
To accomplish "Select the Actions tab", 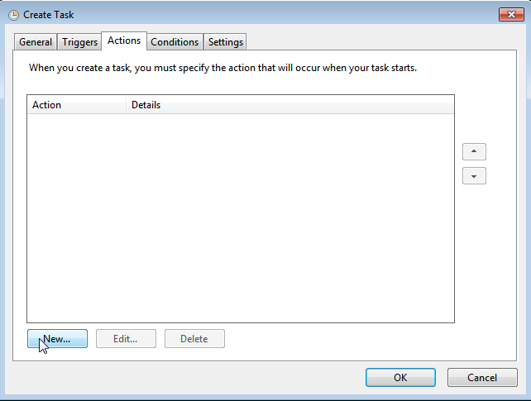I will tap(124, 41).
